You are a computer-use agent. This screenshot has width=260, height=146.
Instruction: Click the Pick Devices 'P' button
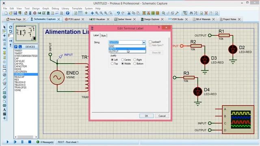tap(16, 47)
